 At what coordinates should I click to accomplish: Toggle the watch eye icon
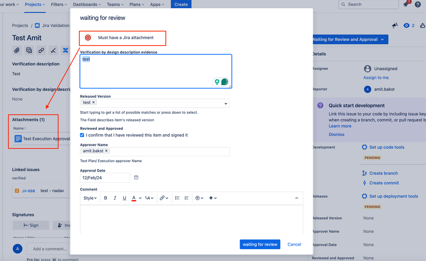[406, 26]
